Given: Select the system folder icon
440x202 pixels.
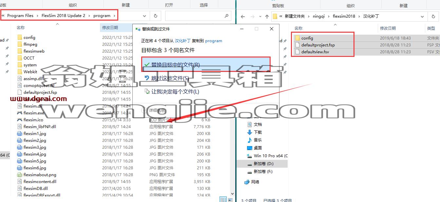Looking at the screenshot, I should (19, 65).
